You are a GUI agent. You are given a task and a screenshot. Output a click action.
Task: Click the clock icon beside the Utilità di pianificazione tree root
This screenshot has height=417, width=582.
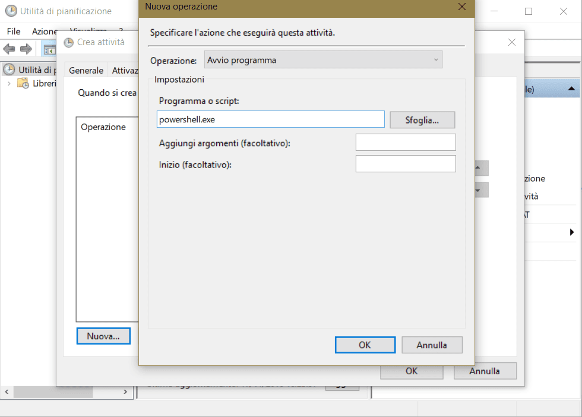coord(9,69)
